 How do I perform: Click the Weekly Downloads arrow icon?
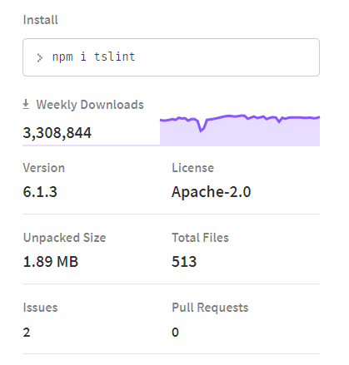pyautogui.click(x=26, y=104)
